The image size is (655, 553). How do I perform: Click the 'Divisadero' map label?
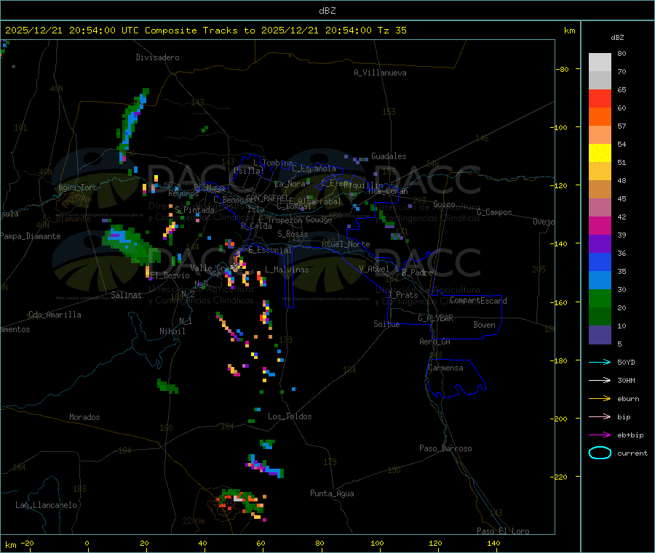157,57
